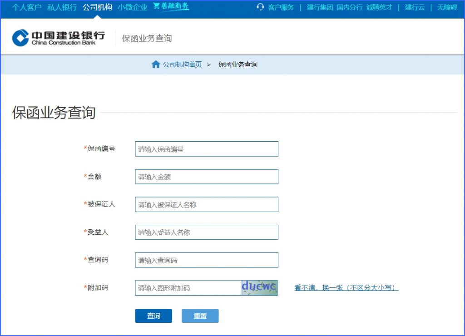The image size is (465, 336).
Task: Click the captcha verification image
Action: click(x=260, y=287)
